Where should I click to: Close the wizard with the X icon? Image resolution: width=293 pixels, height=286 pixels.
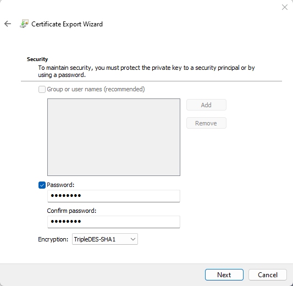(x=285, y=7)
